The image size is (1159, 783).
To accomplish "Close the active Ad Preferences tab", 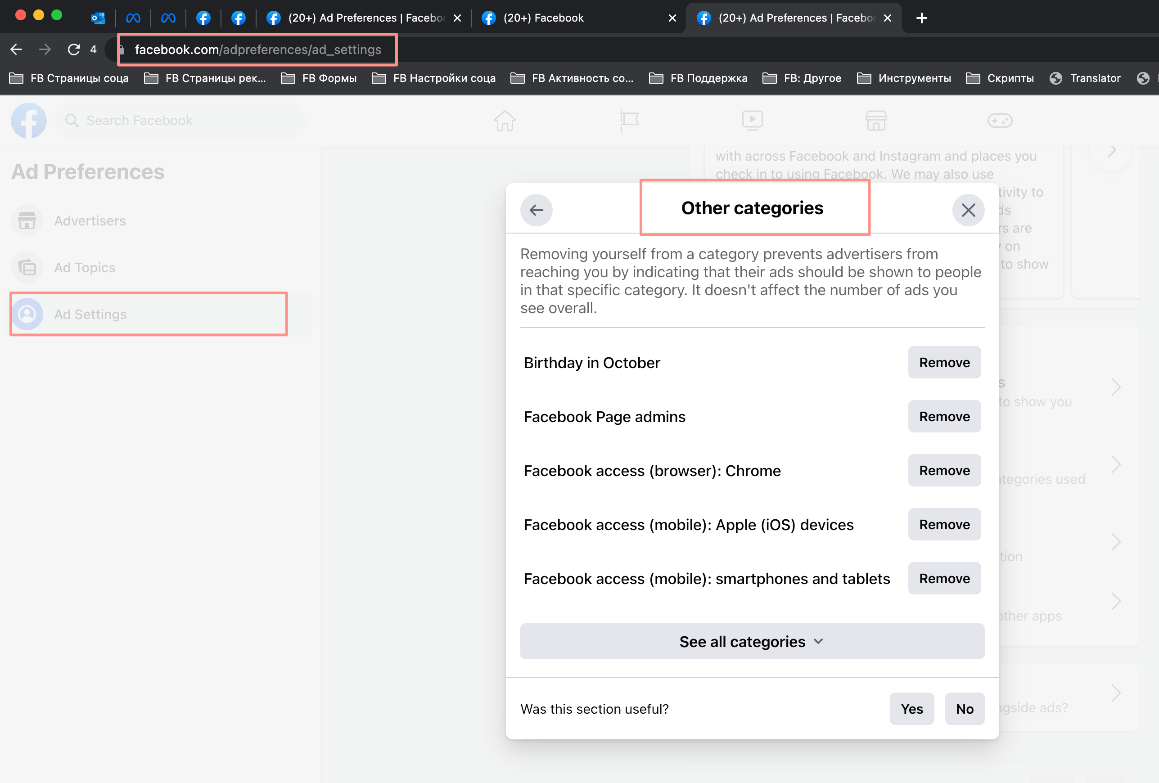I will tap(887, 18).
